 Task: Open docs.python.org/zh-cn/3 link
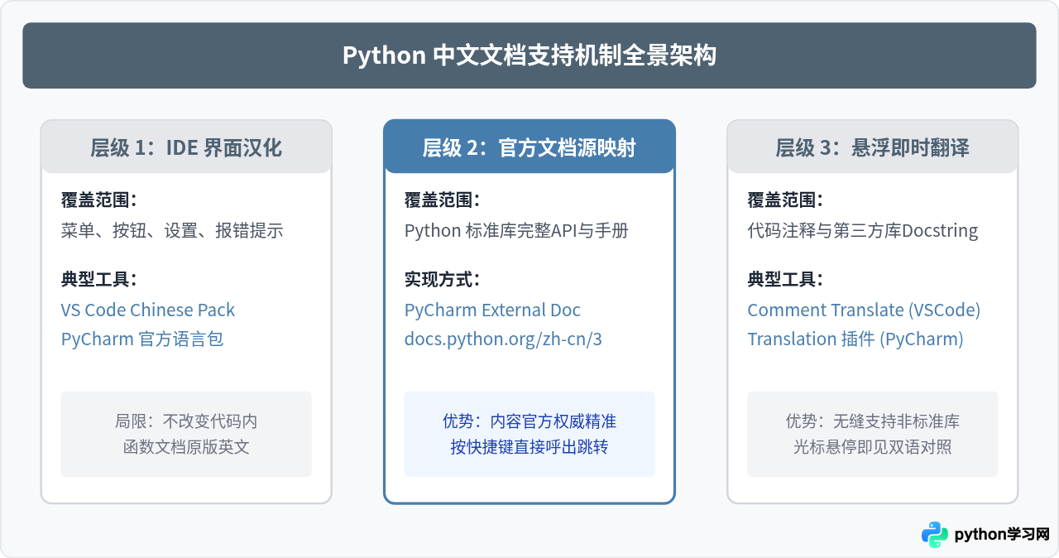pyautogui.click(x=503, y=339)
